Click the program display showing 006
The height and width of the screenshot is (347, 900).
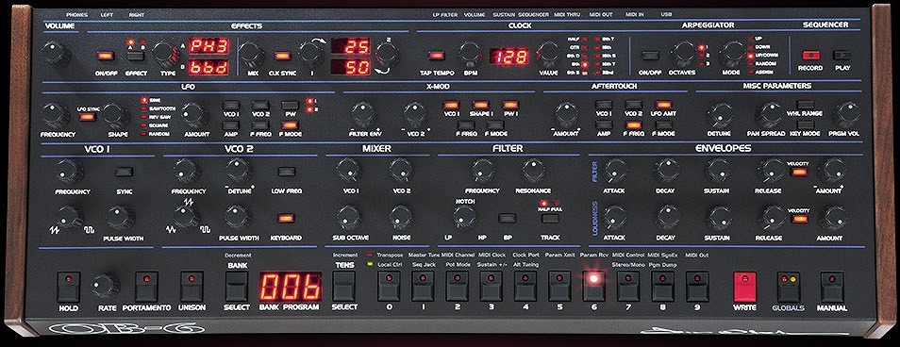(291, 287)
